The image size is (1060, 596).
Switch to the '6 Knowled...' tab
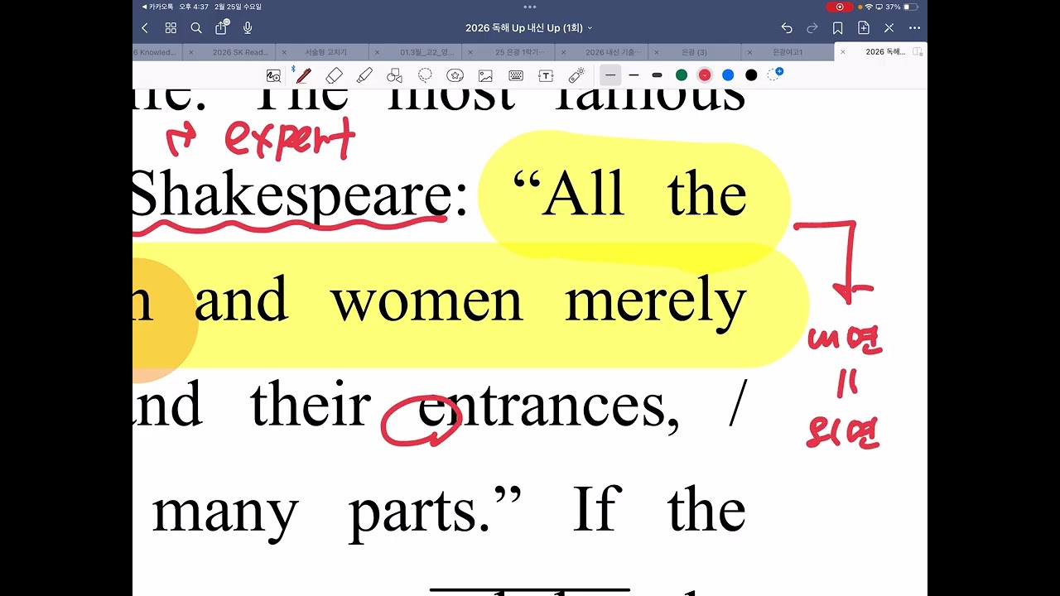tap(157, 52)
